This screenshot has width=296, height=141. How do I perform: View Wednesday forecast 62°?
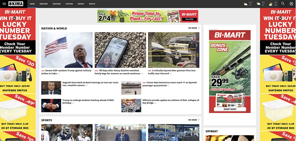coord(261,4)
